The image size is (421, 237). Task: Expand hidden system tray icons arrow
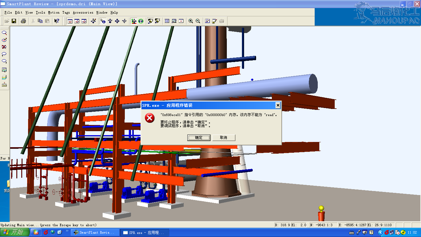(x=380, y=232)
